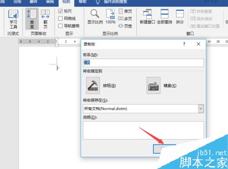
Task: Open the 学习工具 learning tools
Action: coord(13,19)
